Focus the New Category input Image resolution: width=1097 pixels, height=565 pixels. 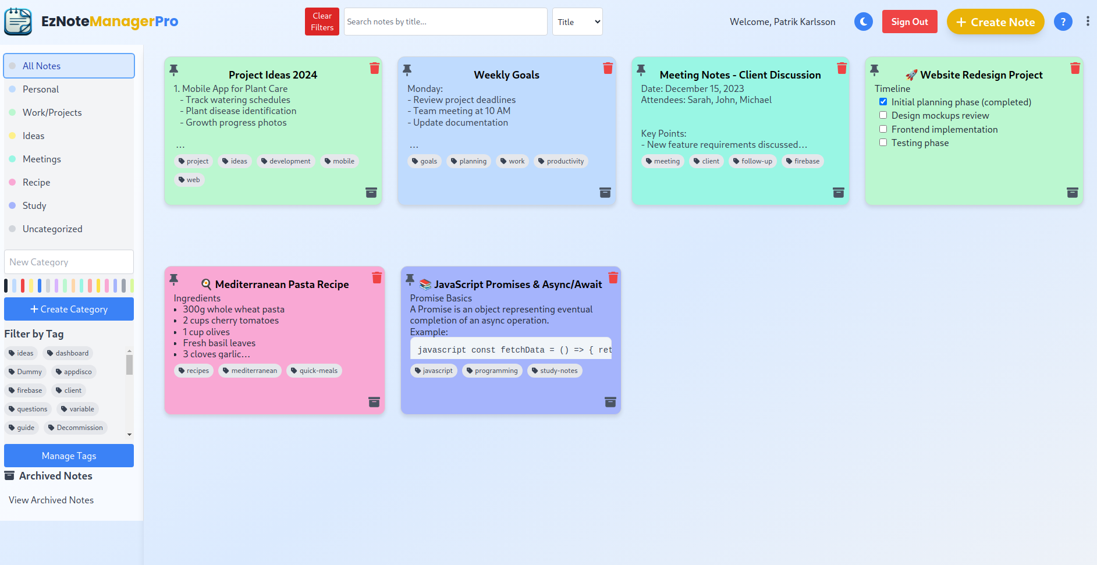69,262
